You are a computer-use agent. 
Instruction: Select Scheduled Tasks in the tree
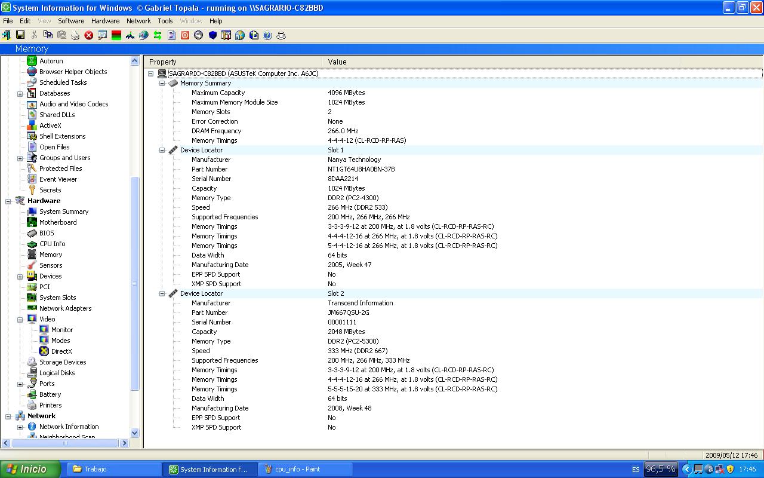pos(63,82)
